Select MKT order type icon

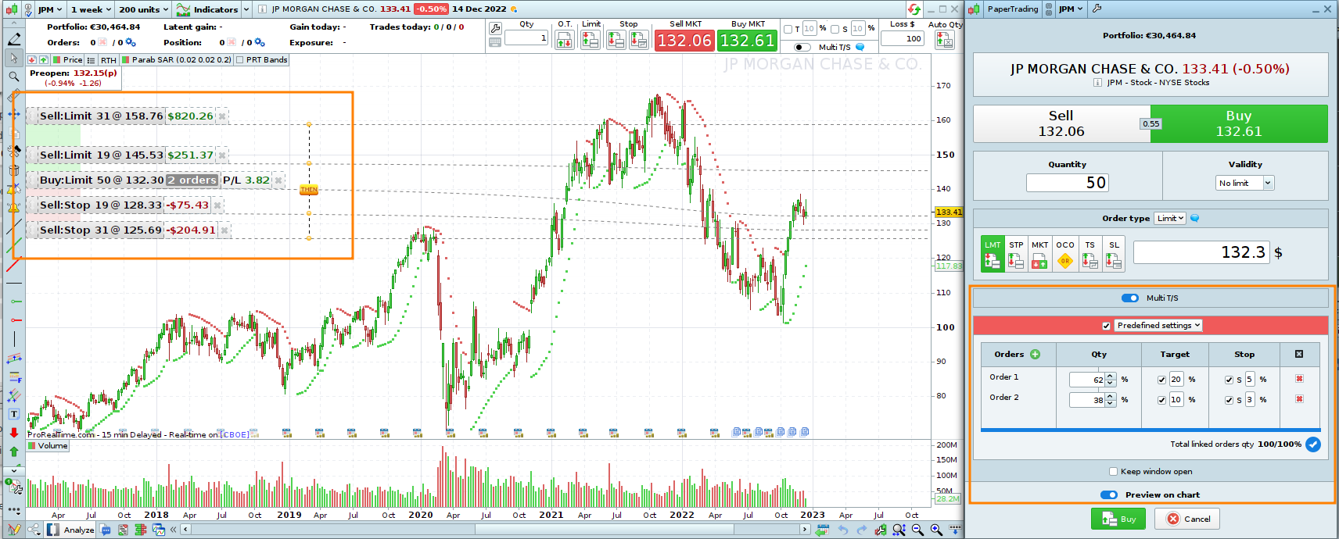[1039, 254]
